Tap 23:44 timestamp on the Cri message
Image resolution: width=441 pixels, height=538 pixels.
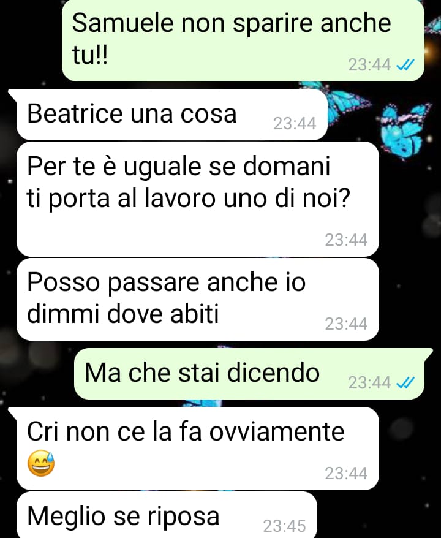coord(346,474)
